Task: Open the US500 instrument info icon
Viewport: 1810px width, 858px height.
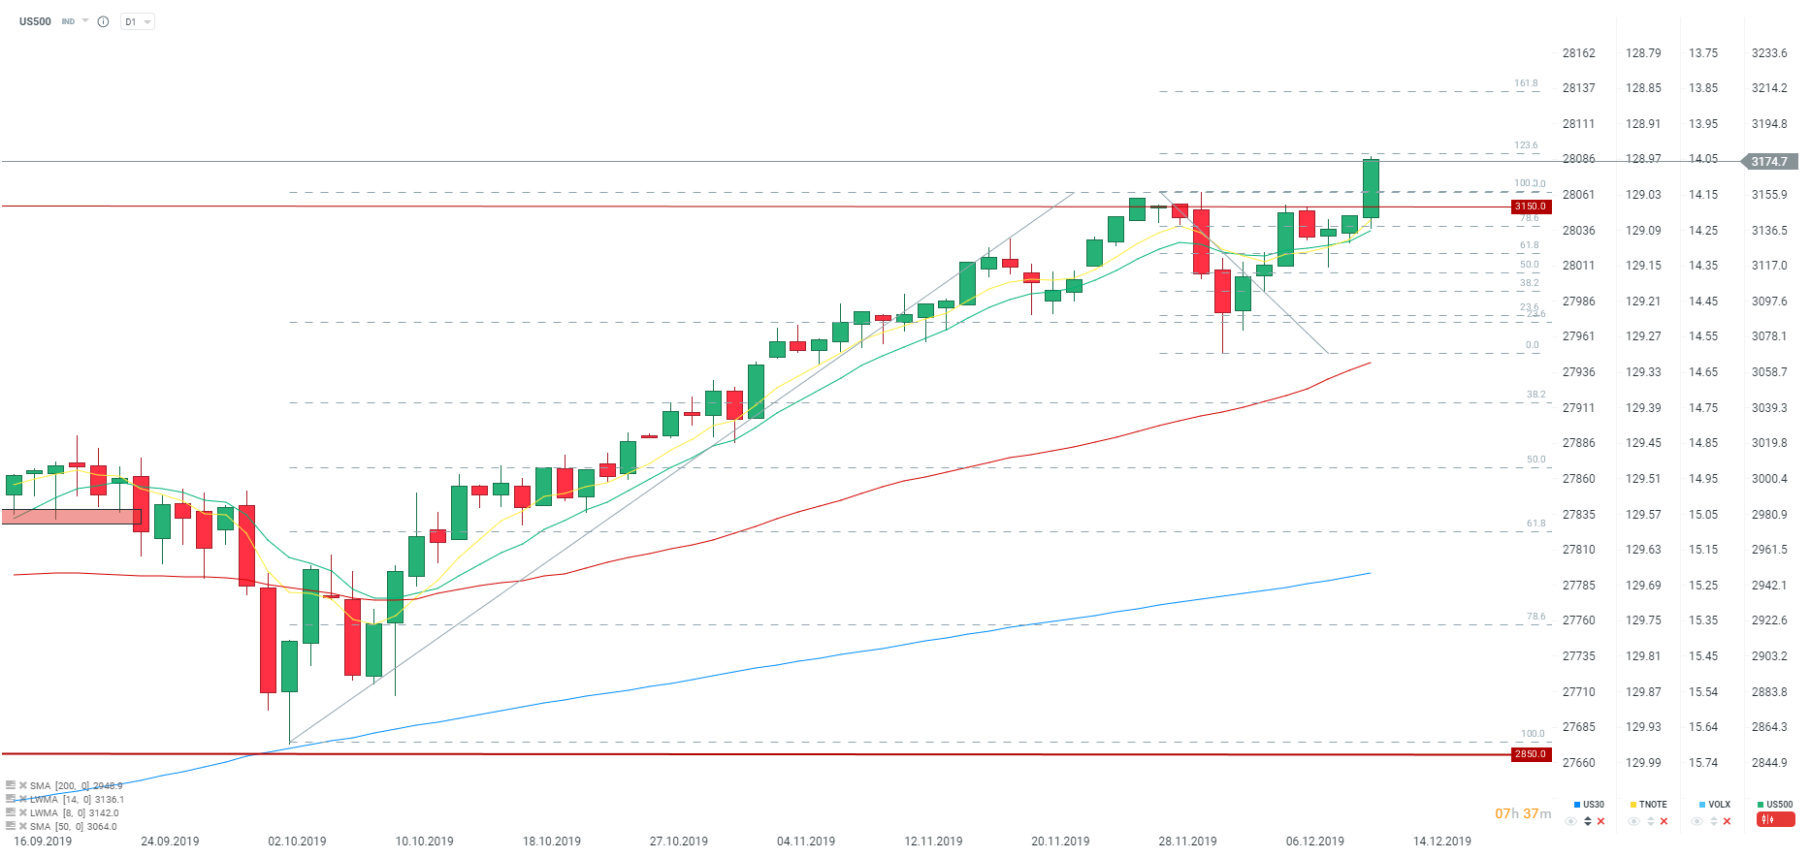Action: [103, 21]
